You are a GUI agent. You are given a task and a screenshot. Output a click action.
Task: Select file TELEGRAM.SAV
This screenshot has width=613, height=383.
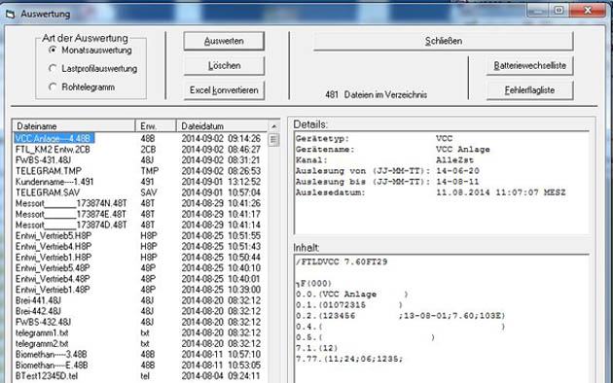point(48,192)
